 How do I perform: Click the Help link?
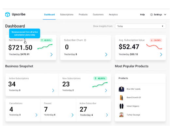pyautogui.click(x=142, y=15)
